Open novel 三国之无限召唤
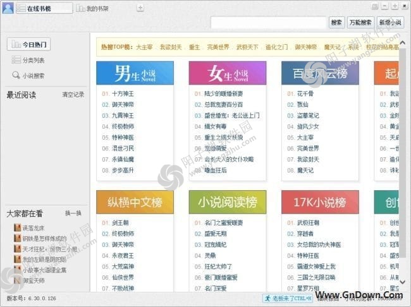This screenshot has width=411, height=307. click(316, 277)
